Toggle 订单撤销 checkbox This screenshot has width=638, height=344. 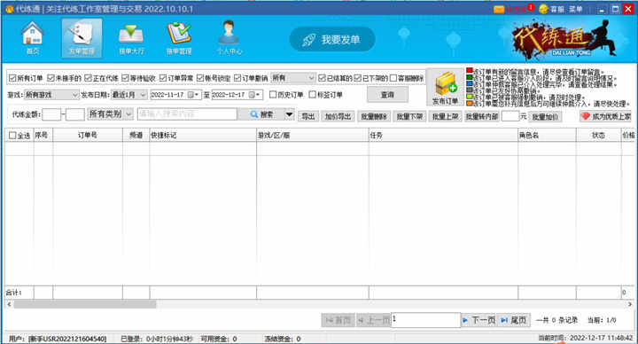237,78
